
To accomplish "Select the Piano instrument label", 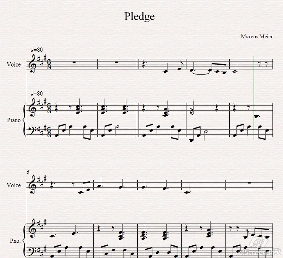I will 13,120.
